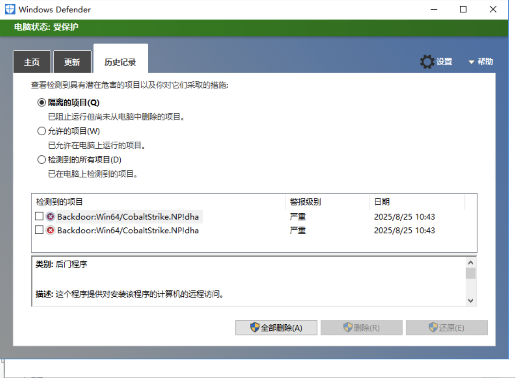Screen dimensions: 515x378
Task: Click the Windows Defender title bar icon
Action: [10, 9]
